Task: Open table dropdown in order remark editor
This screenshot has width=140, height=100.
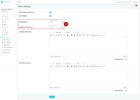Action: [x=88, y=35]
